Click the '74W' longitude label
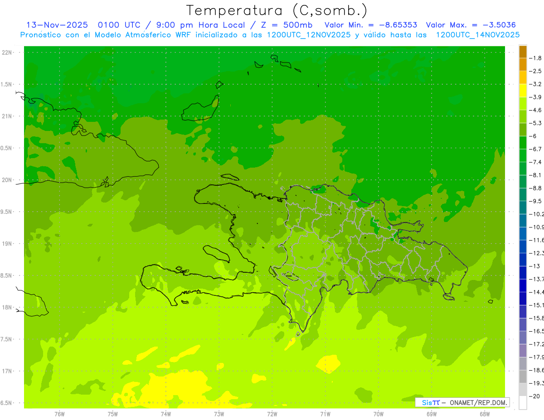This screenshot has width=544, height=420. (166, 414)
